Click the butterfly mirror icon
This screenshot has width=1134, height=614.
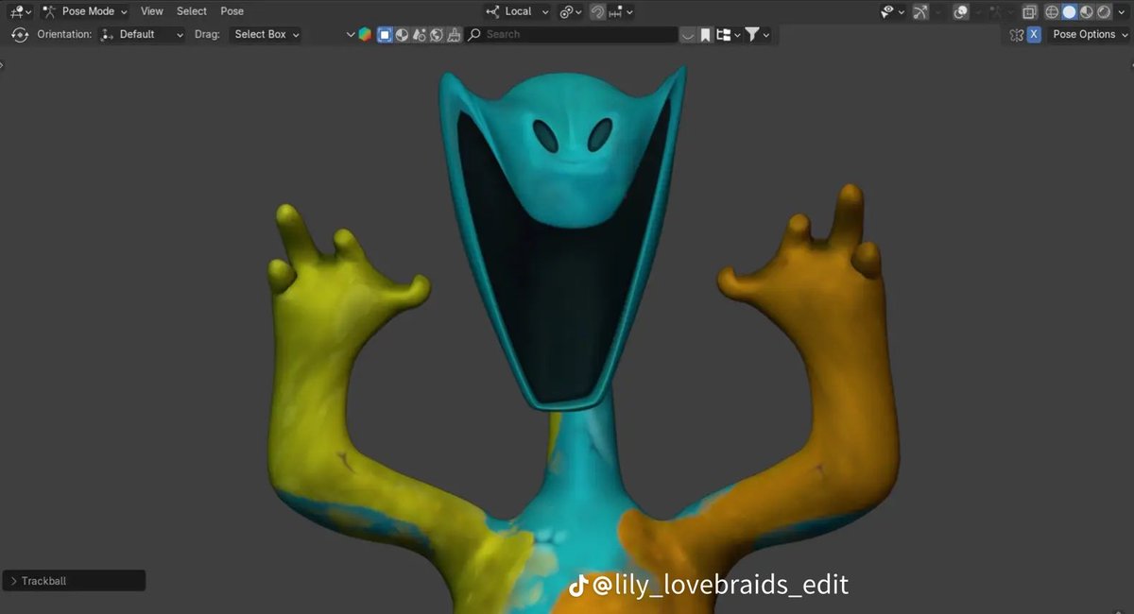click(1016, 34)
